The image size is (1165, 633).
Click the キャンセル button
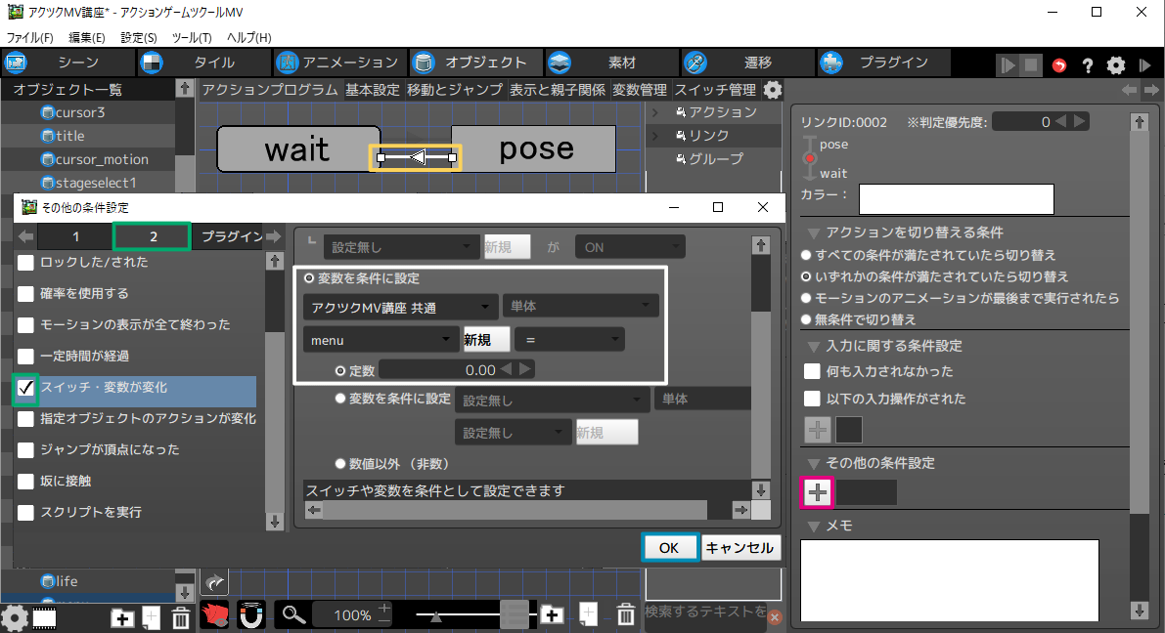(x=740, y=548)
